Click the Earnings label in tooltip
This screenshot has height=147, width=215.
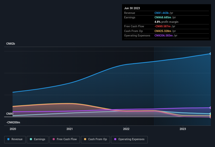130,17
